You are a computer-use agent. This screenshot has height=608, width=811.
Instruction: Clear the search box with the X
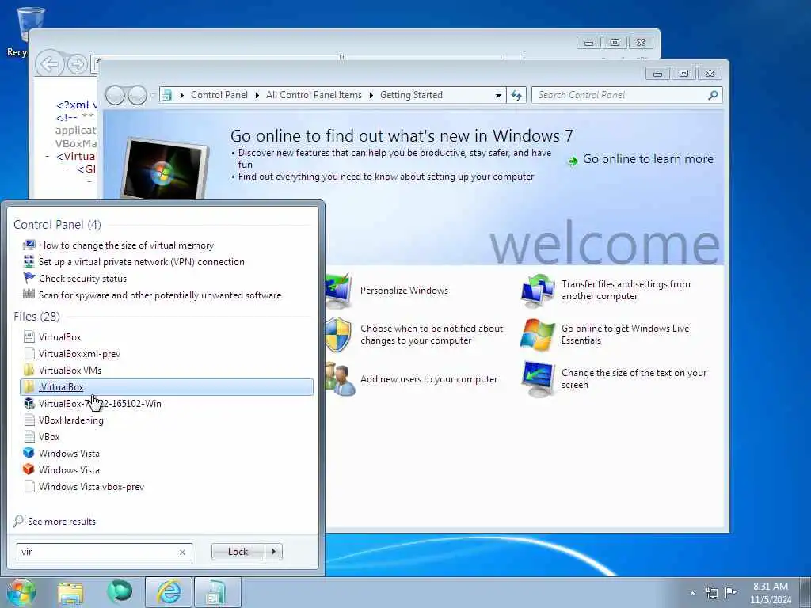coord(182,552)
